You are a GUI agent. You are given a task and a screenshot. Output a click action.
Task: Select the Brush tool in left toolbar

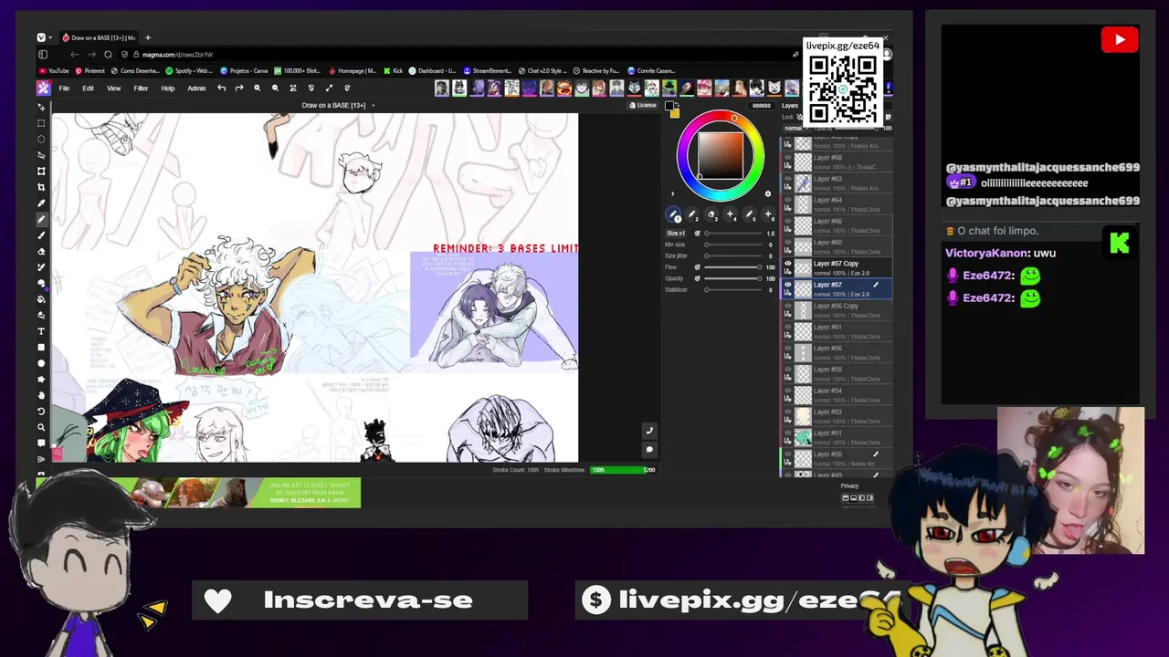point(41,235)
